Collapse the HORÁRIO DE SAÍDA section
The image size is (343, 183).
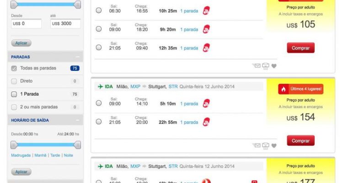coord(77,120)
